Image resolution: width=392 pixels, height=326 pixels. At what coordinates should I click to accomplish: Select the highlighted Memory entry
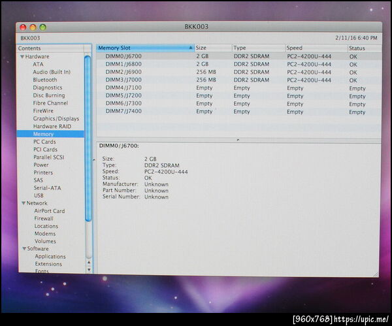click(50, 134)
